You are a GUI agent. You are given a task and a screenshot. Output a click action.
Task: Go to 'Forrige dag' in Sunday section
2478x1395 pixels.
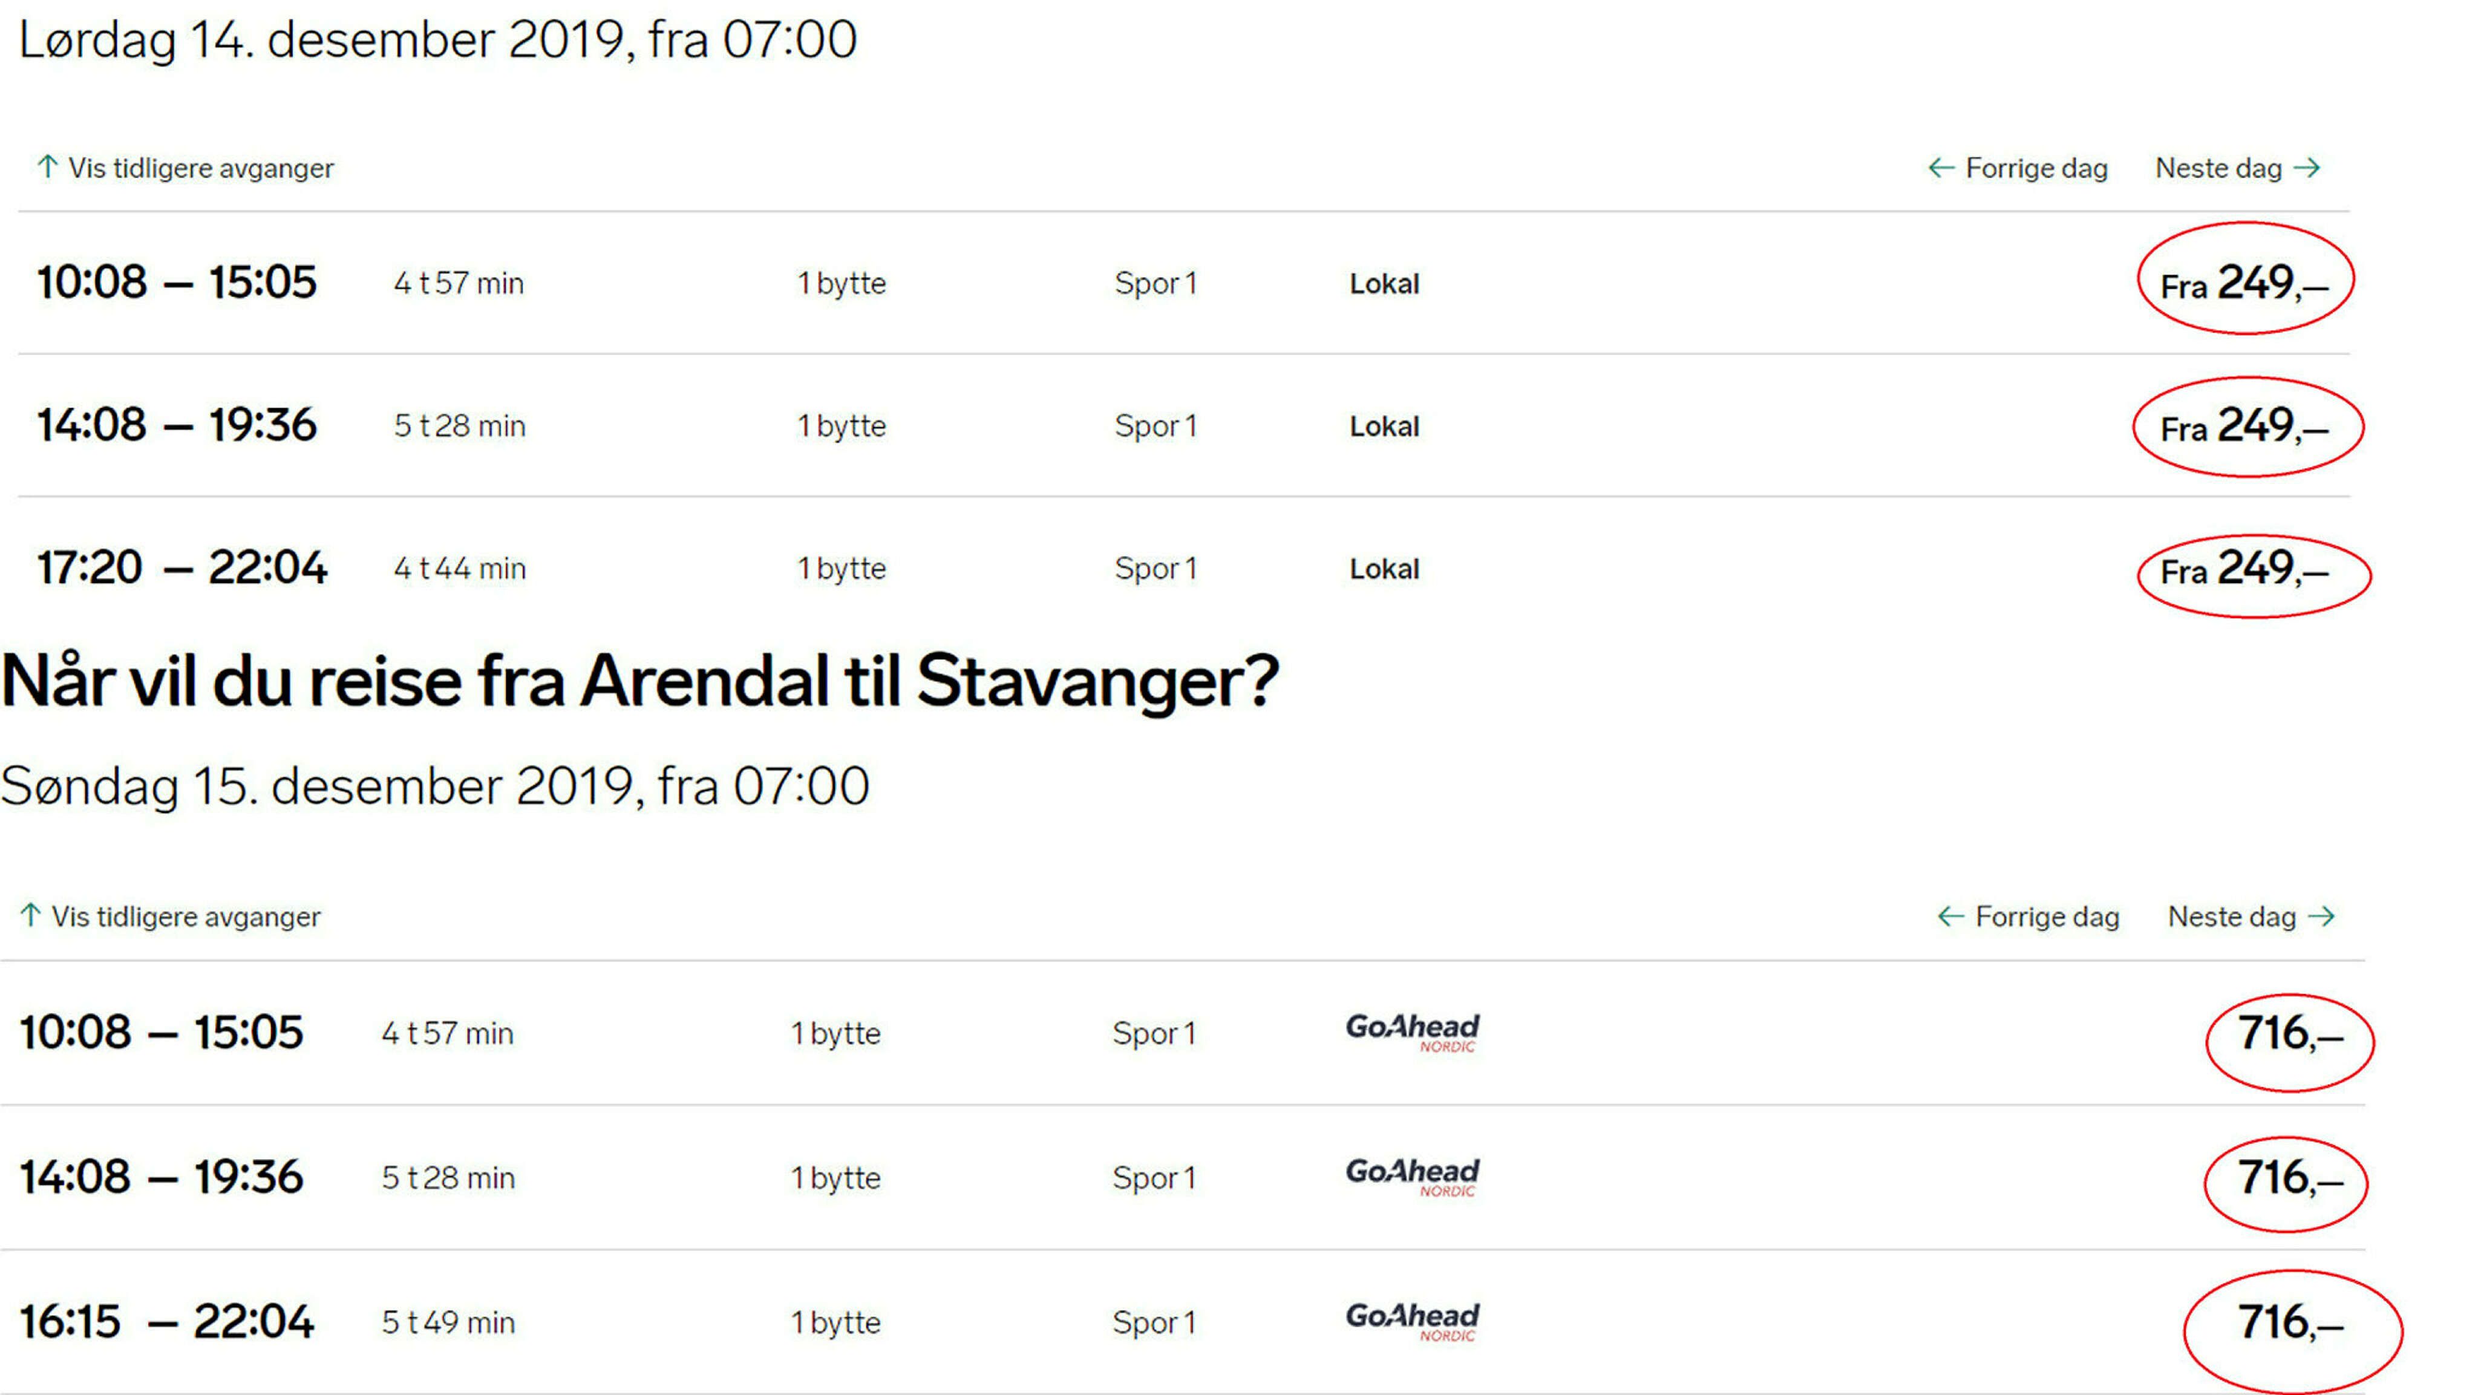2046,916
